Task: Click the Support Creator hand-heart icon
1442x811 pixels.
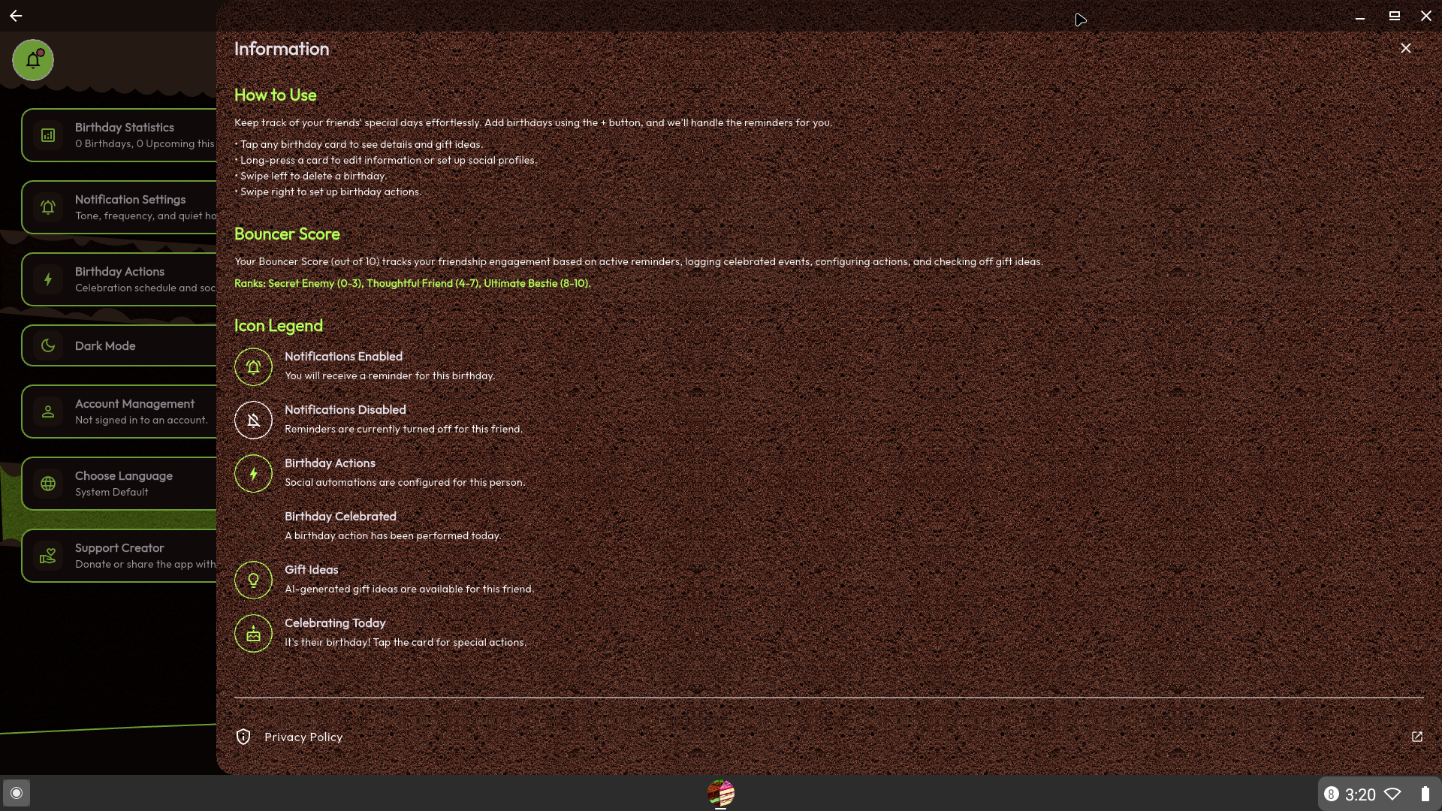Action: 48,556
